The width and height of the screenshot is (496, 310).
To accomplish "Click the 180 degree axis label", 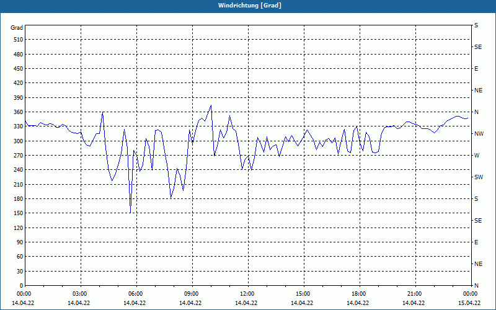I will point(19,199).
